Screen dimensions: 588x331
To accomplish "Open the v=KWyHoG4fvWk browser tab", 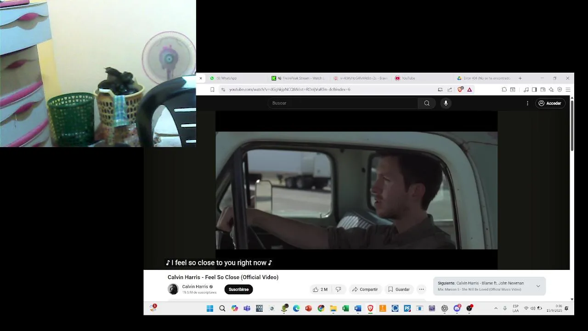I will (361, 78).
